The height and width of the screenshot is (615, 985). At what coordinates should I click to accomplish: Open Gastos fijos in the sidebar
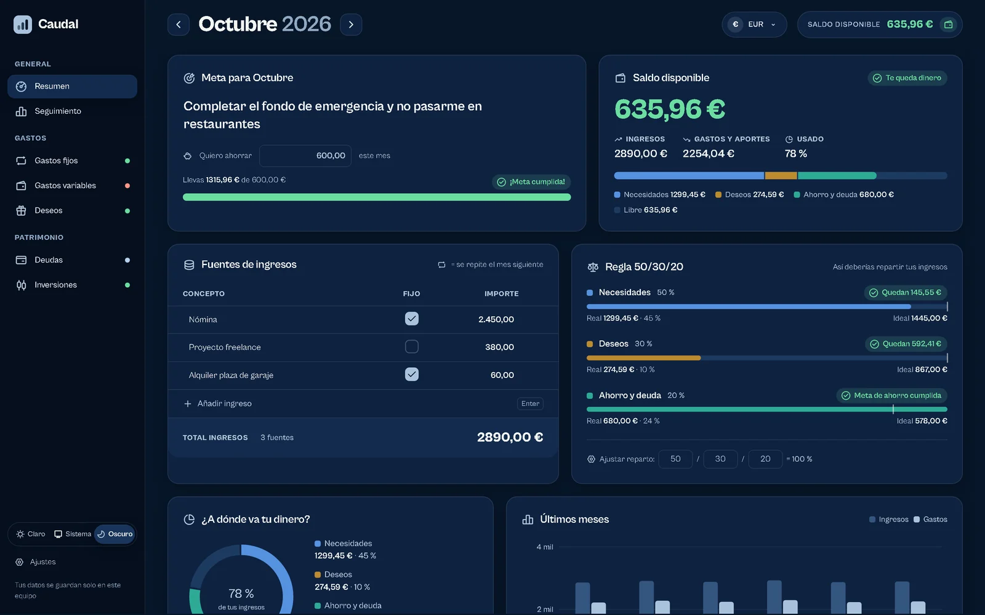(x=72, y=161)
